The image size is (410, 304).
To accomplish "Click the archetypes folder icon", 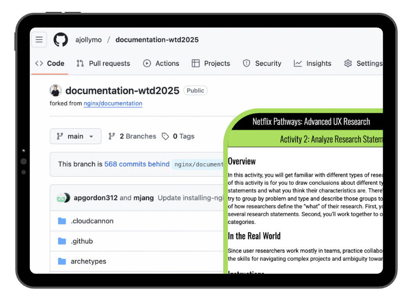I will click(x=62, y=261).
